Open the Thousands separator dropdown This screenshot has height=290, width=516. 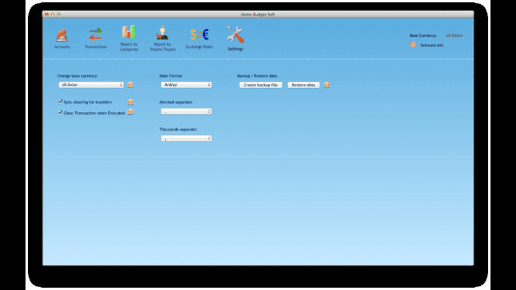click(186, 138)
